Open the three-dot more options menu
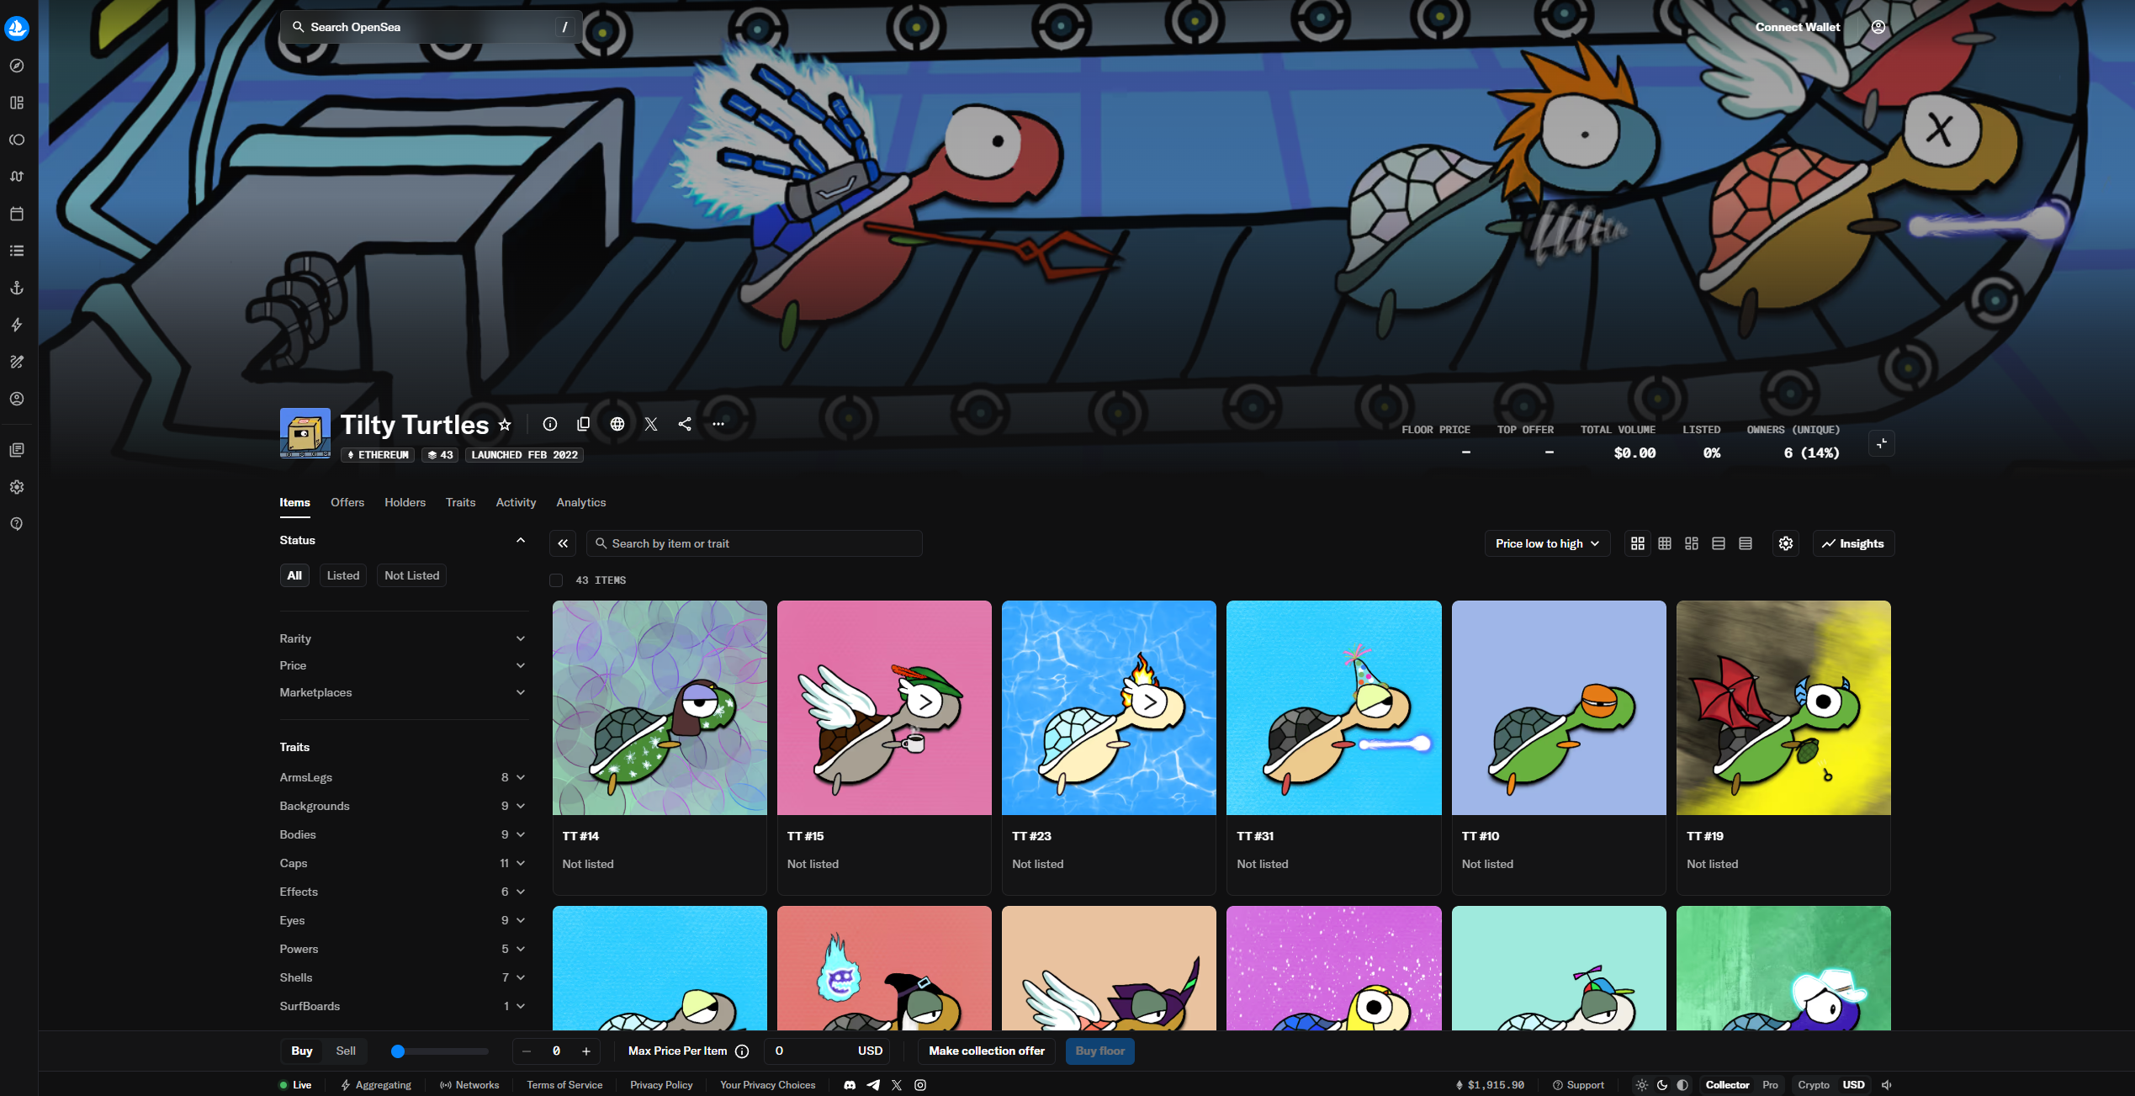The height and width of the screenshot is (1096, 2135). [x=718, y=424]
